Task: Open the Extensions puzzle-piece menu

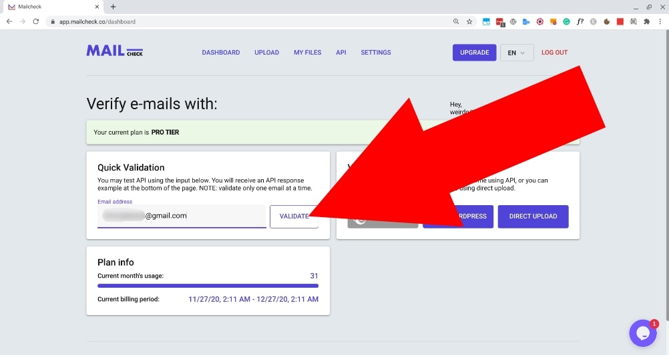Action: click(647, 22)
